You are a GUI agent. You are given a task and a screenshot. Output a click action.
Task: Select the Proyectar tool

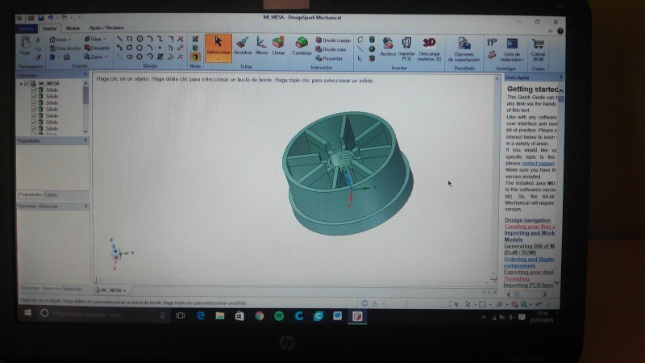[x=329, y=58]
